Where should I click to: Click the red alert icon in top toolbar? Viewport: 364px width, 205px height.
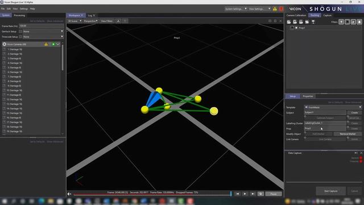coord(281,9)
